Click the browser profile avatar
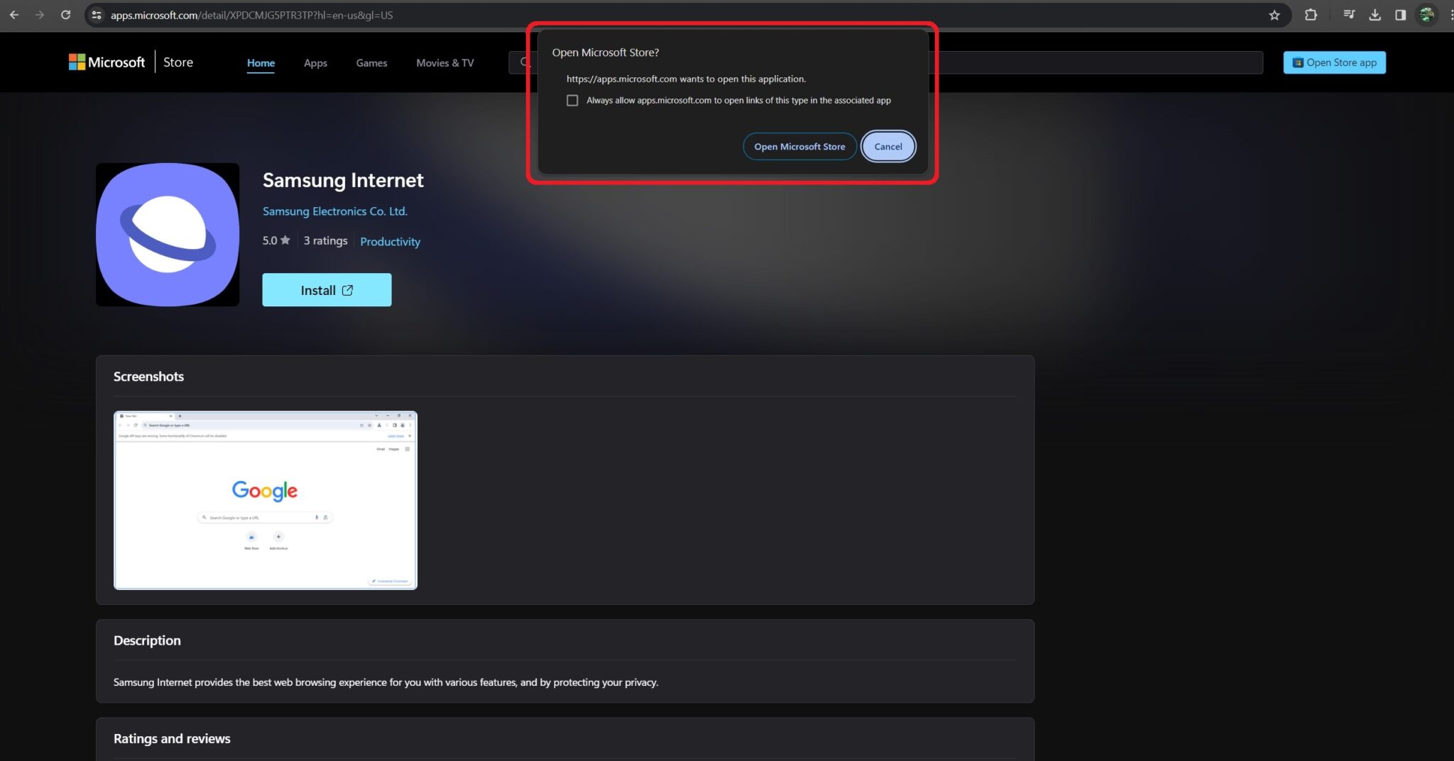Screen dimensions: 1454x761 click(1428, 15)
